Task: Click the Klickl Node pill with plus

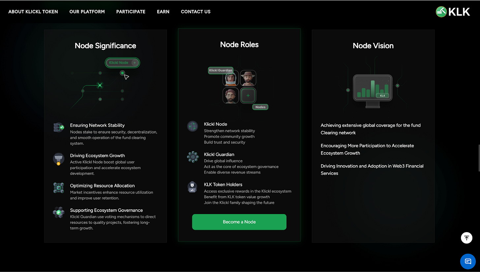Action: tap(123, 63)
